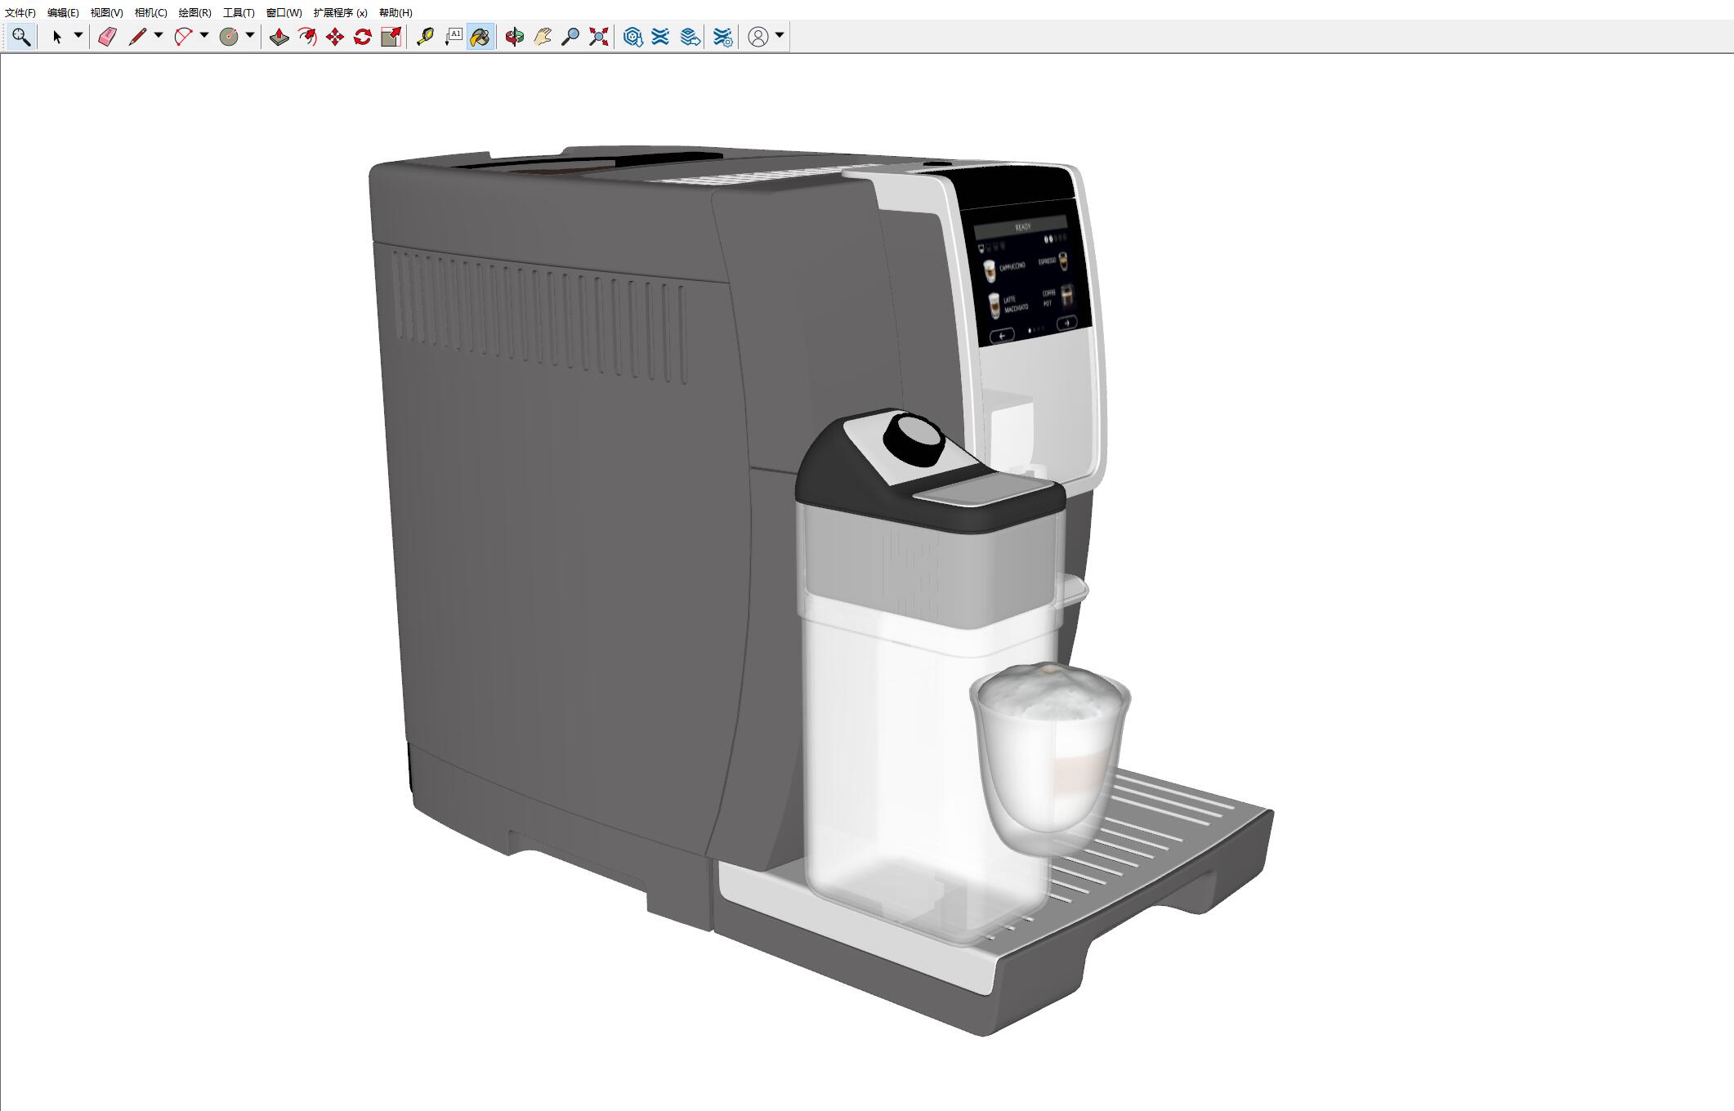Click the Zoom Extents icon
Screen dimensions: 1734x1111
tap(599, 37)
